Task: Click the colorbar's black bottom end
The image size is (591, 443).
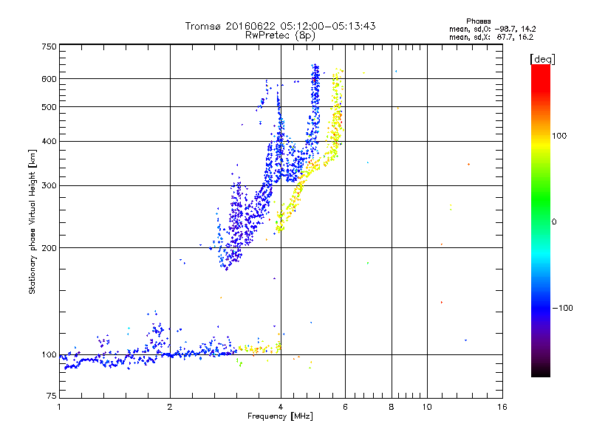Action: (541, 371)
